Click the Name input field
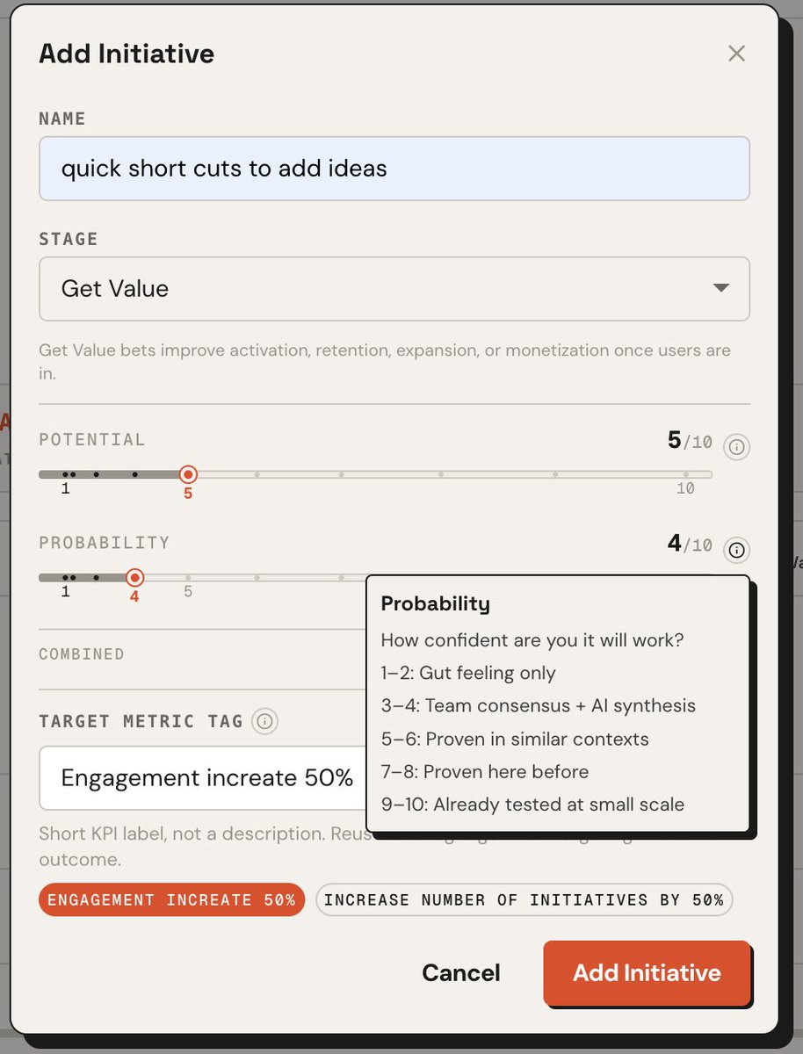This screenshot has width=803, height=1054. [394, 168]
